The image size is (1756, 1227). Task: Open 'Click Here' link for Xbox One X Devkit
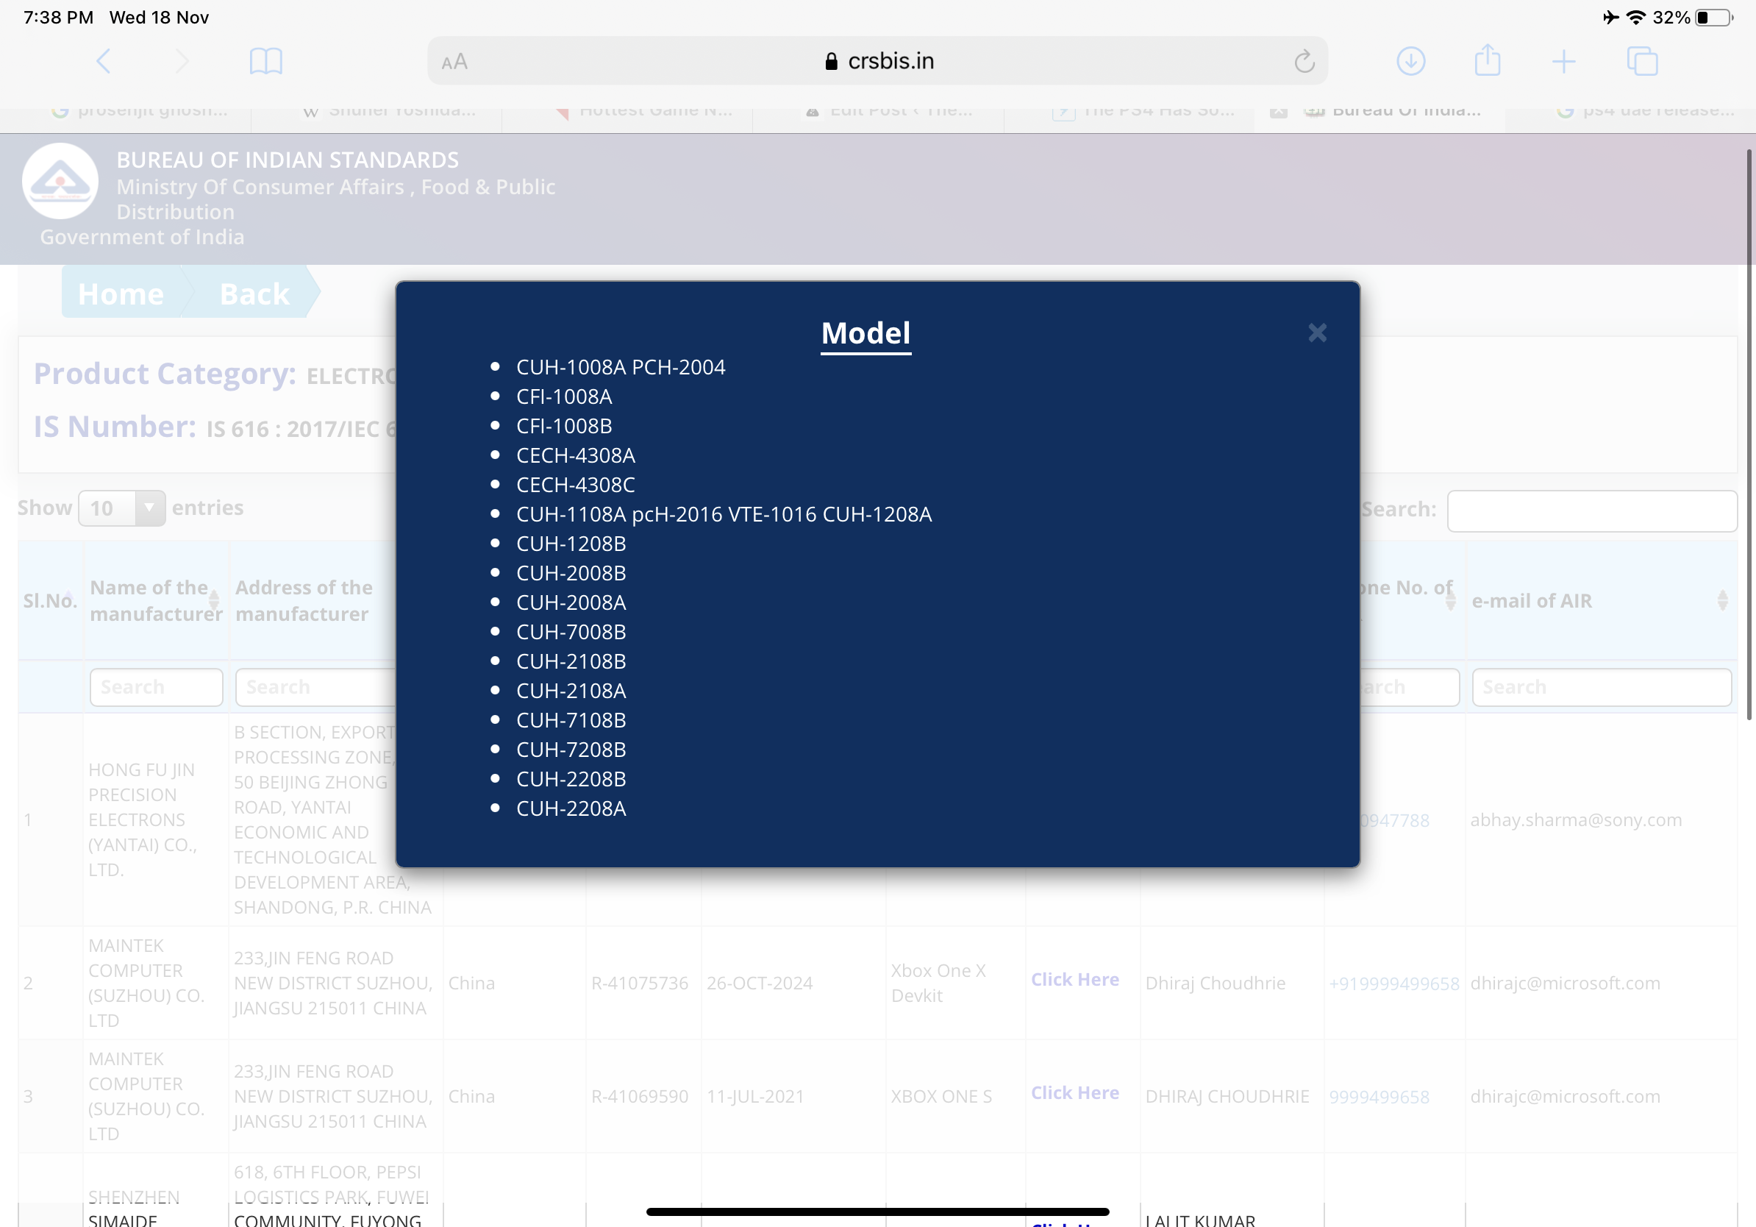[1074, 980]
